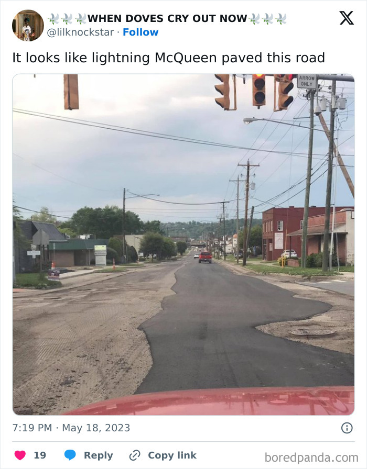367x469 pixels.
Task: Select the Copy link text label
Action: (x=172, y=455)
